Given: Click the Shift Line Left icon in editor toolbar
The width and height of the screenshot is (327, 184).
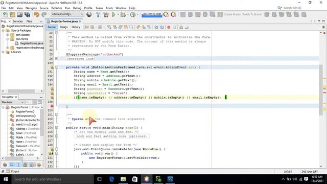Looking at the screenshot, I should (156, 27).
